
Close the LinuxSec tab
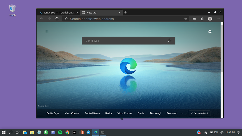click(x=77, y=13)
